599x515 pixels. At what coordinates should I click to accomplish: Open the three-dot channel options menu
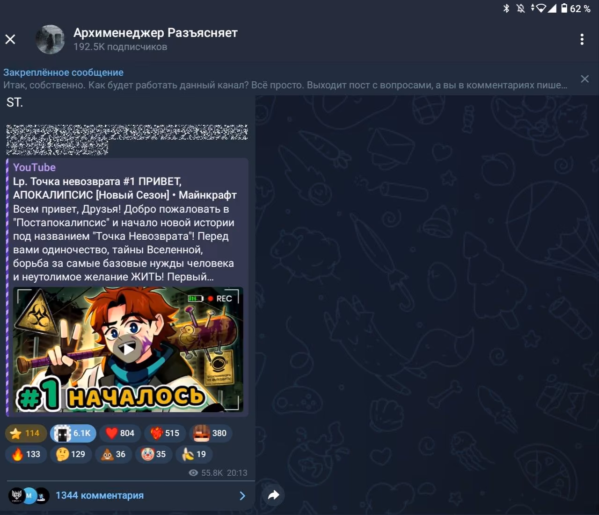click(x=582, y=39)
